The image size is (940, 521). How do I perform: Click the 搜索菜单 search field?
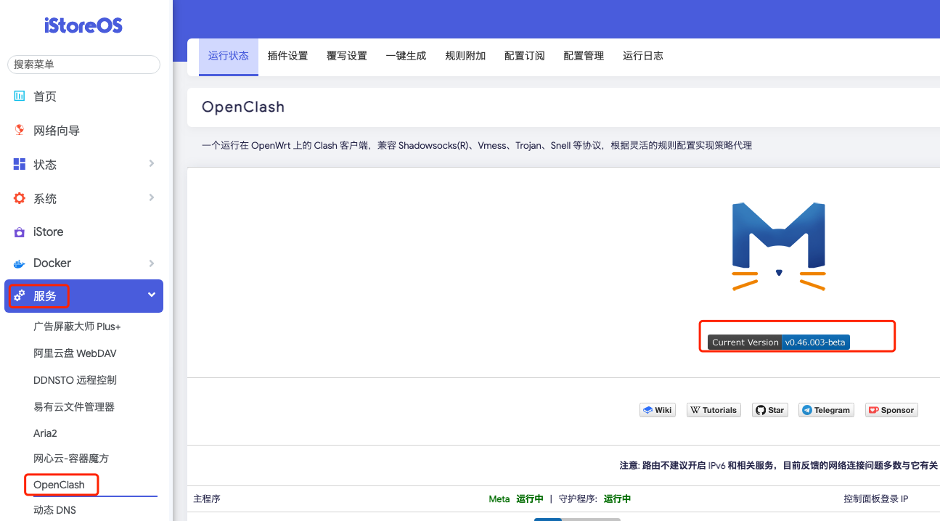coord(83,65)
